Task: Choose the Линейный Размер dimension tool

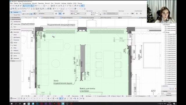Action: (x=15, y=22)
